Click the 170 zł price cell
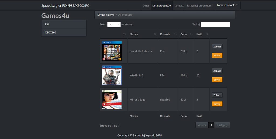276x139 pixels. [x=186, y=75]
